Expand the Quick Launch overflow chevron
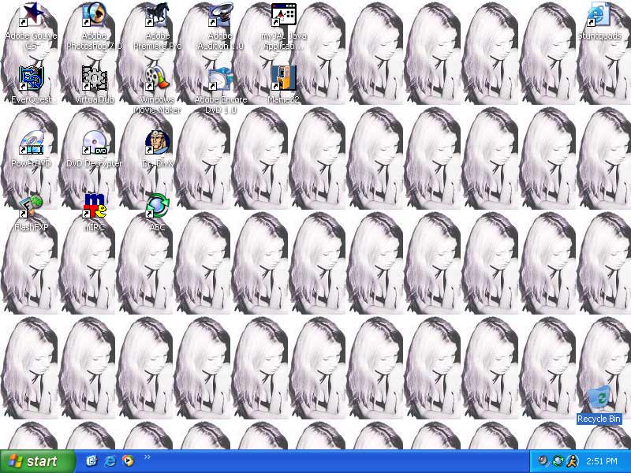 [147, 457]
